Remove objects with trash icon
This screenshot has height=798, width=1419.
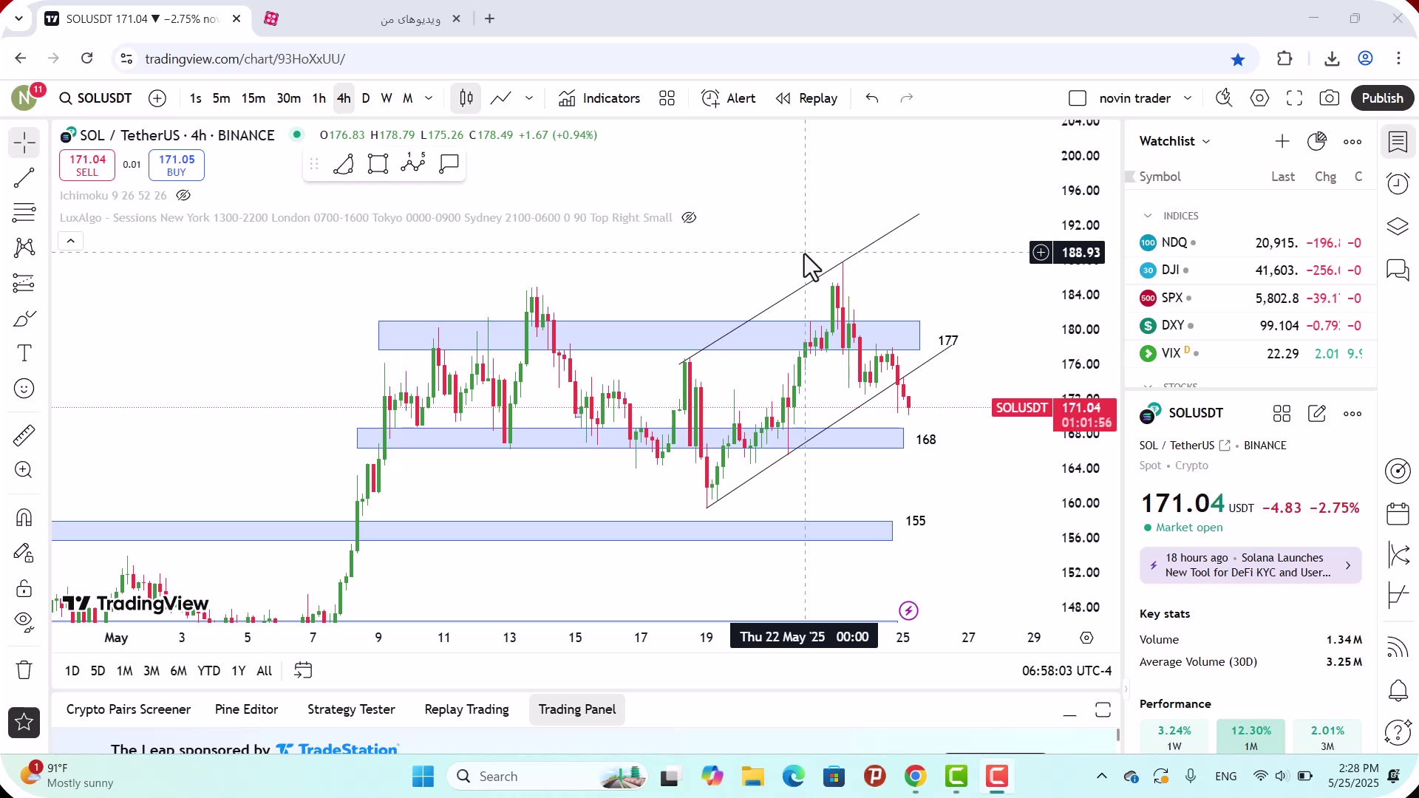[24, 670]
